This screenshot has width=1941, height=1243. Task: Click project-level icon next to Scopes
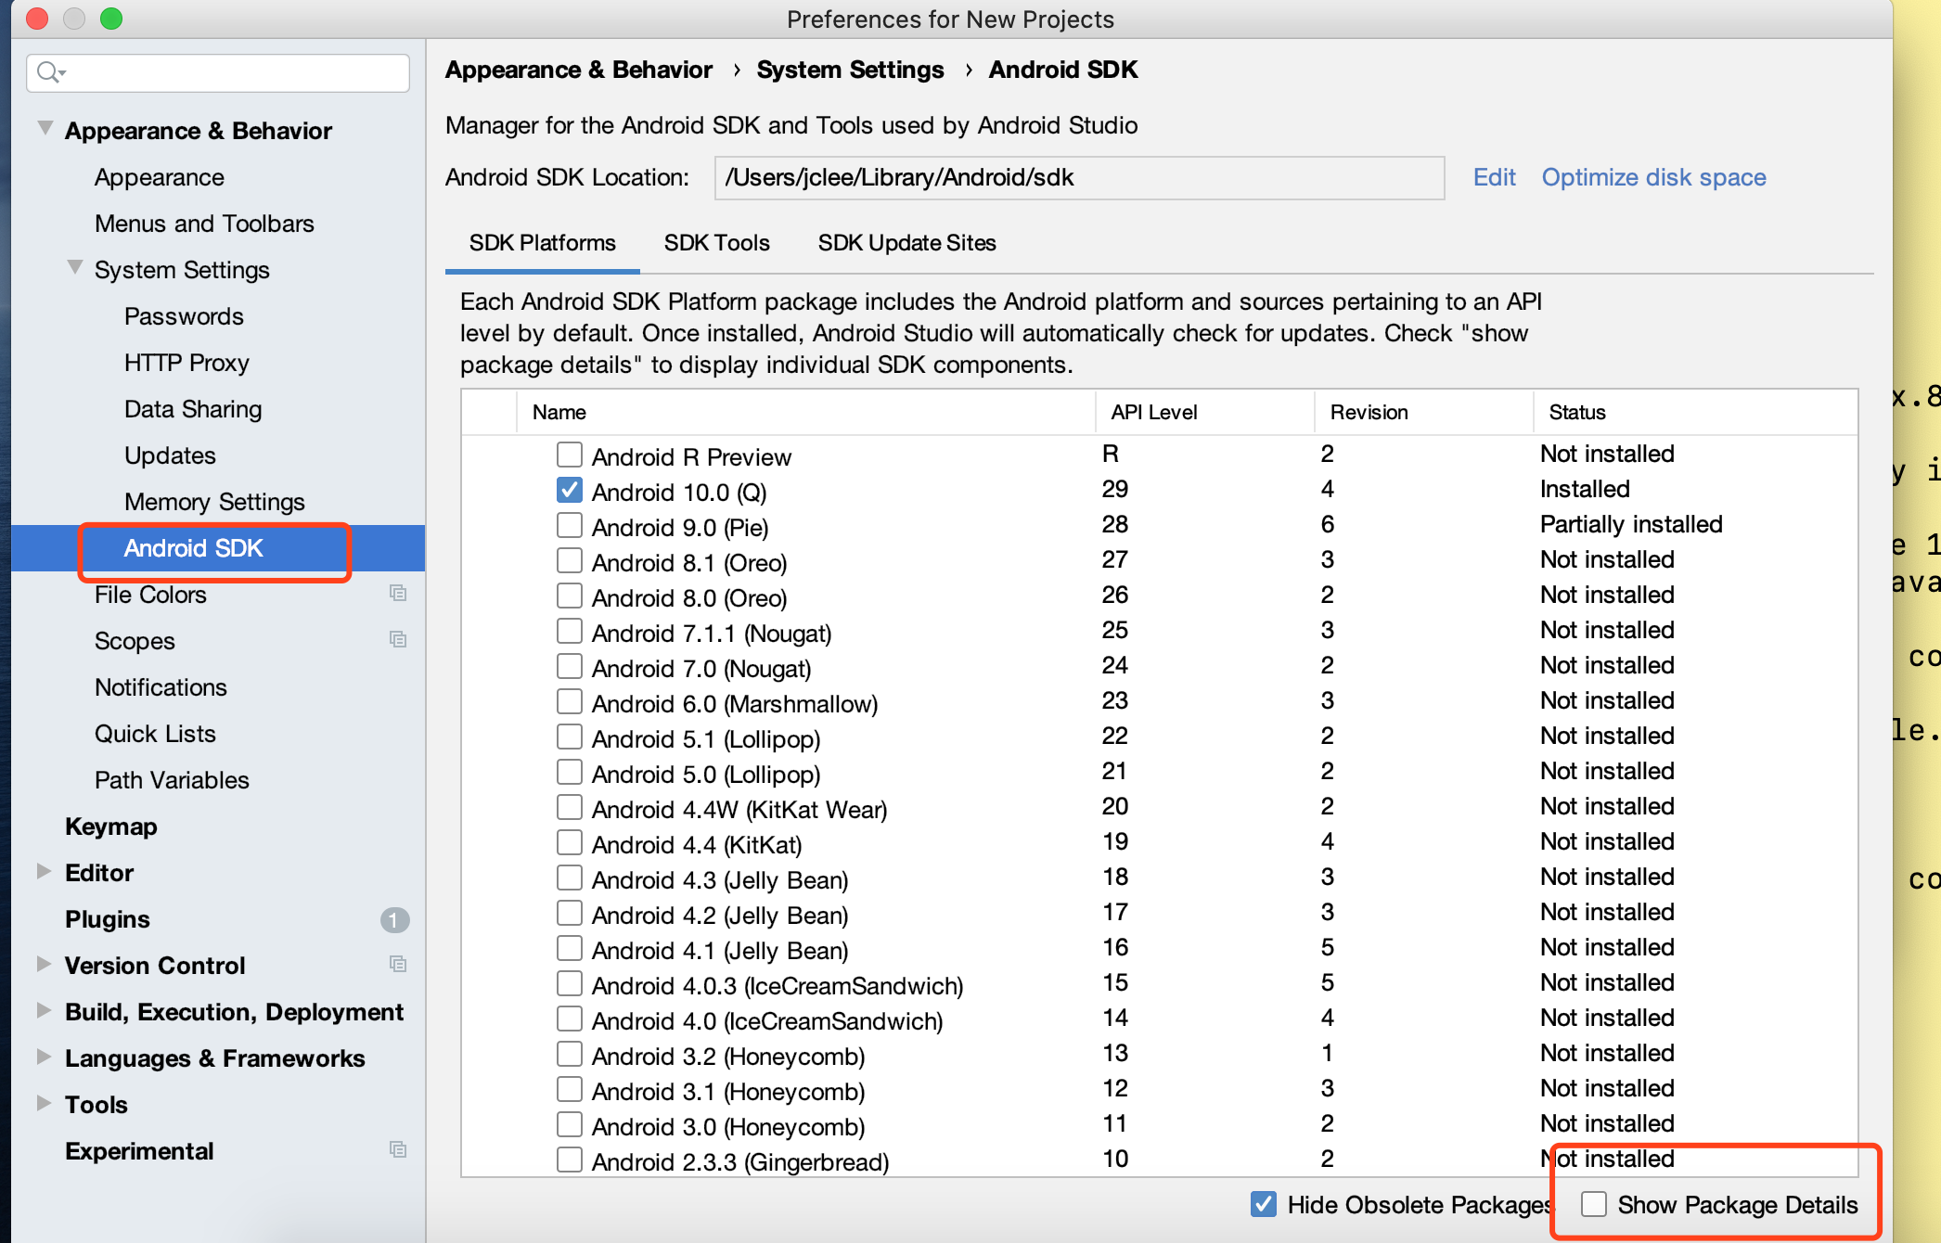click(398, 640)
